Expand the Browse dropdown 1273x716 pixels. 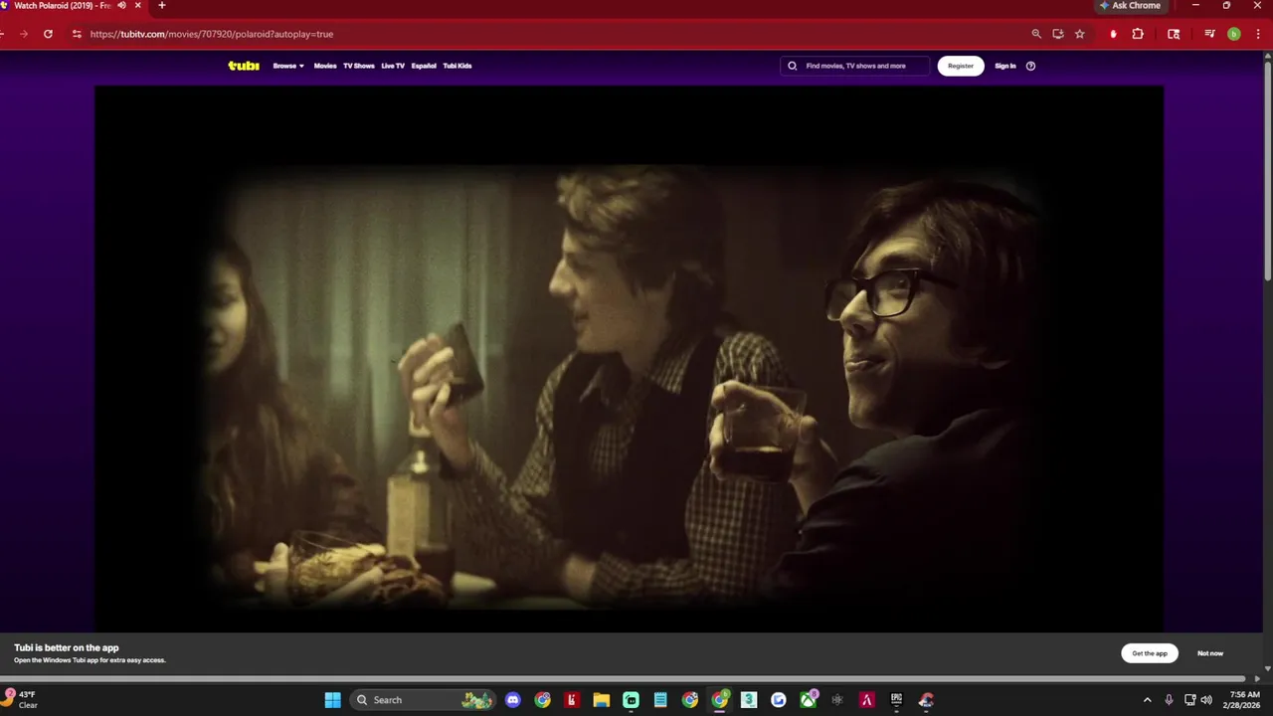point(288,66)
